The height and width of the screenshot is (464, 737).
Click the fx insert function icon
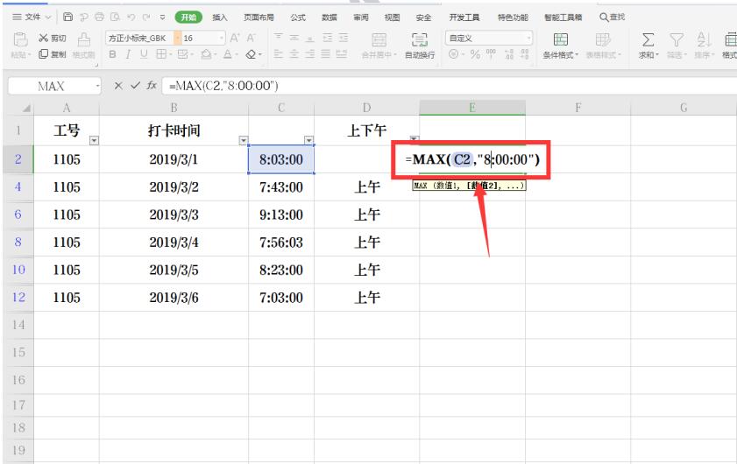pyautogui.click(x=152, y=86)
